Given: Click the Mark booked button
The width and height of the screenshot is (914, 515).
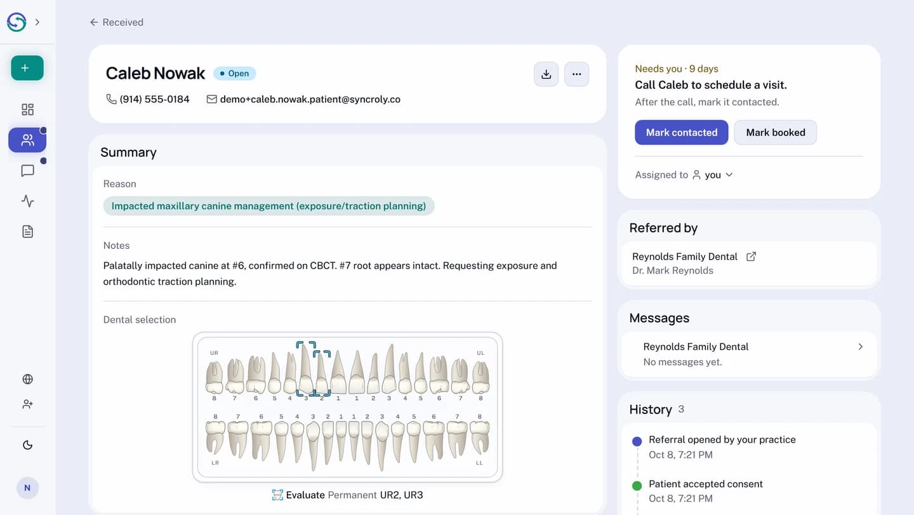Looking at the screenshot, I should point(775,132).
